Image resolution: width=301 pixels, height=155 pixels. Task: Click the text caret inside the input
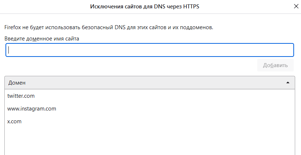click(9, 50)
